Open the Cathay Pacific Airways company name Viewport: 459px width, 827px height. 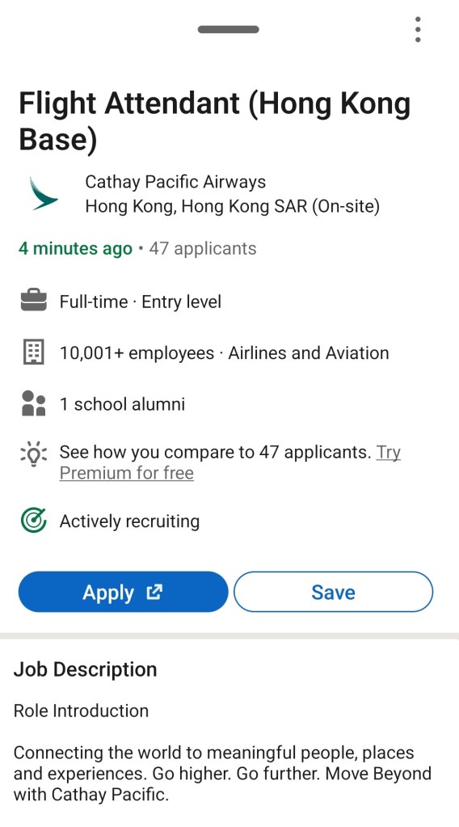click(x=175, y=182)
